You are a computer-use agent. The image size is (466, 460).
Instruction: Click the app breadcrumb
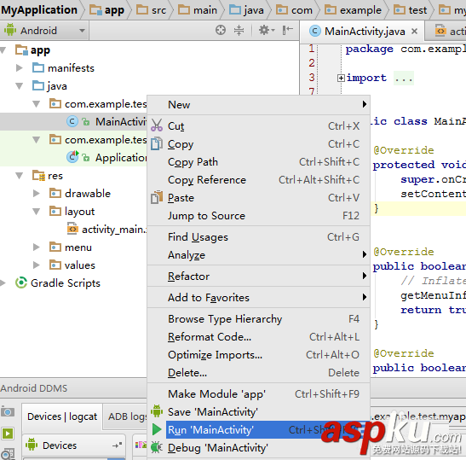pyautogui.click(x=107, y=10)
